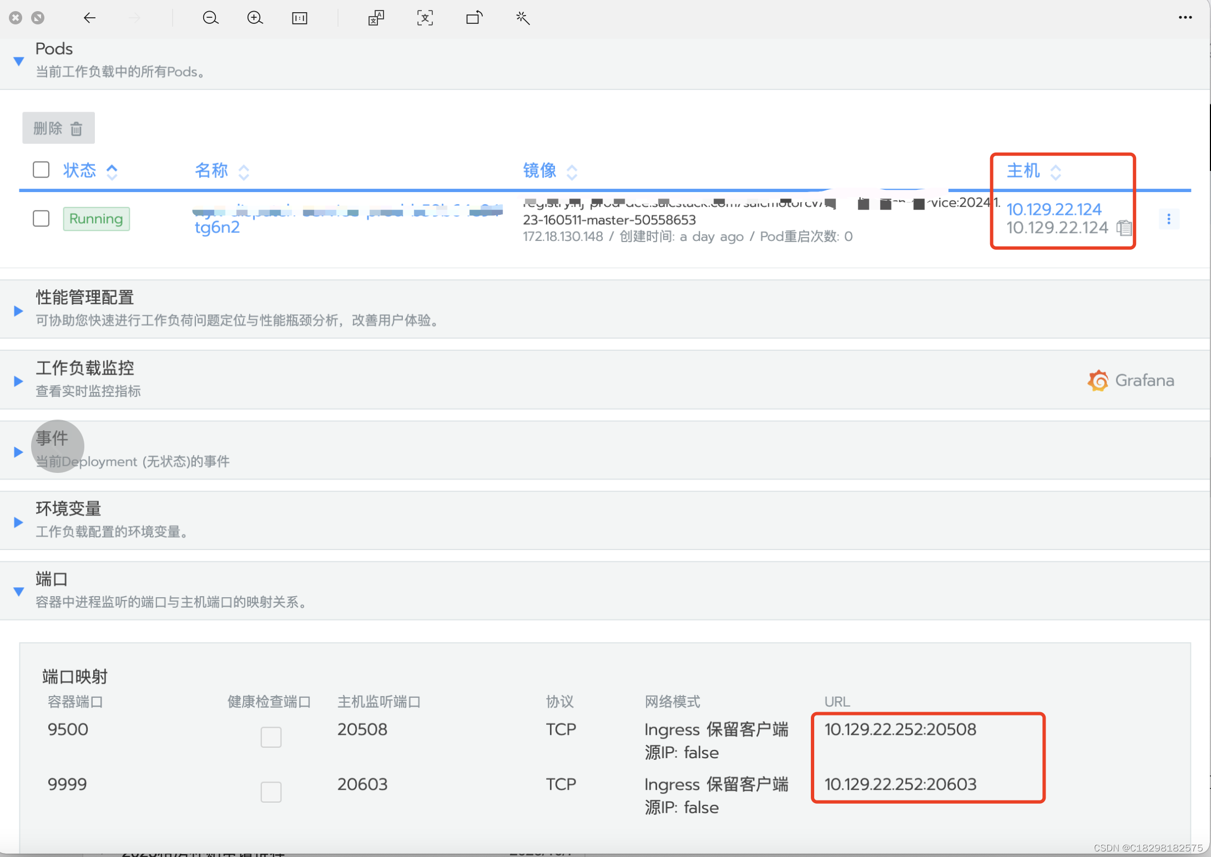The image size is (1211, 857).
Task: Click the 1:1 actual size icon
Action: [299, 18]
